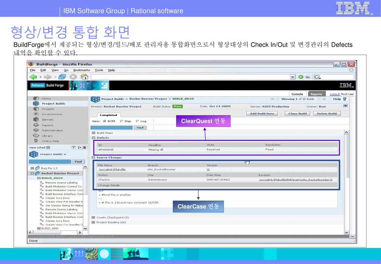This screenshot has width=381, height=264.
Task: Click search field in main panel
Action: coord(111,128)
